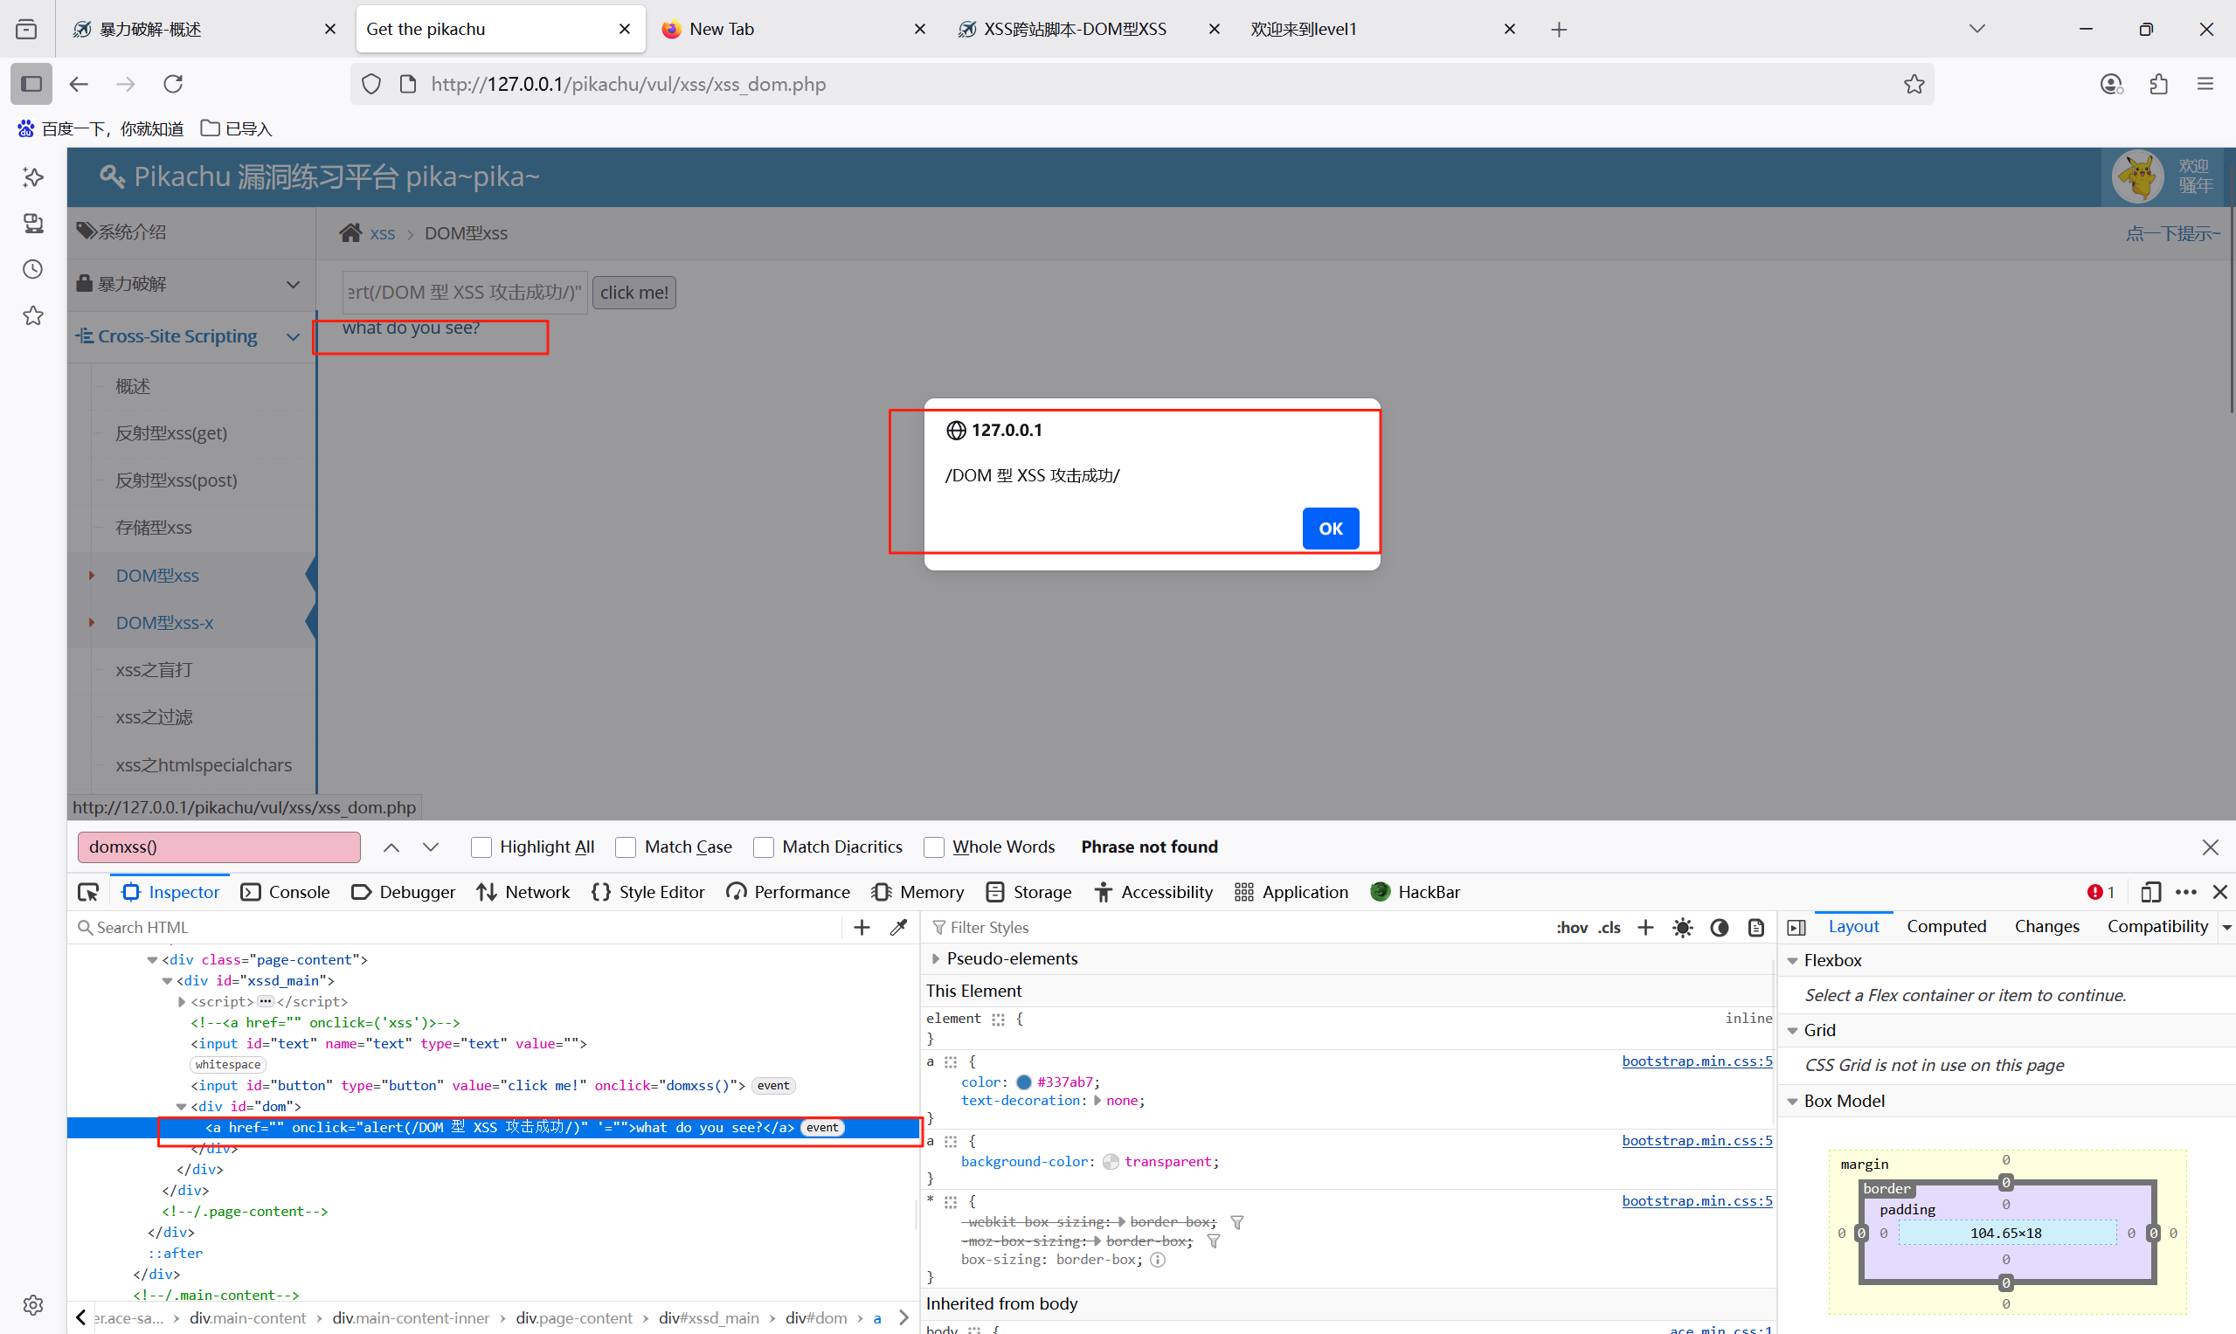Enable the Highlight All checkbox
This screenshot has width=2236, height=1334.
tap(481, 847)
